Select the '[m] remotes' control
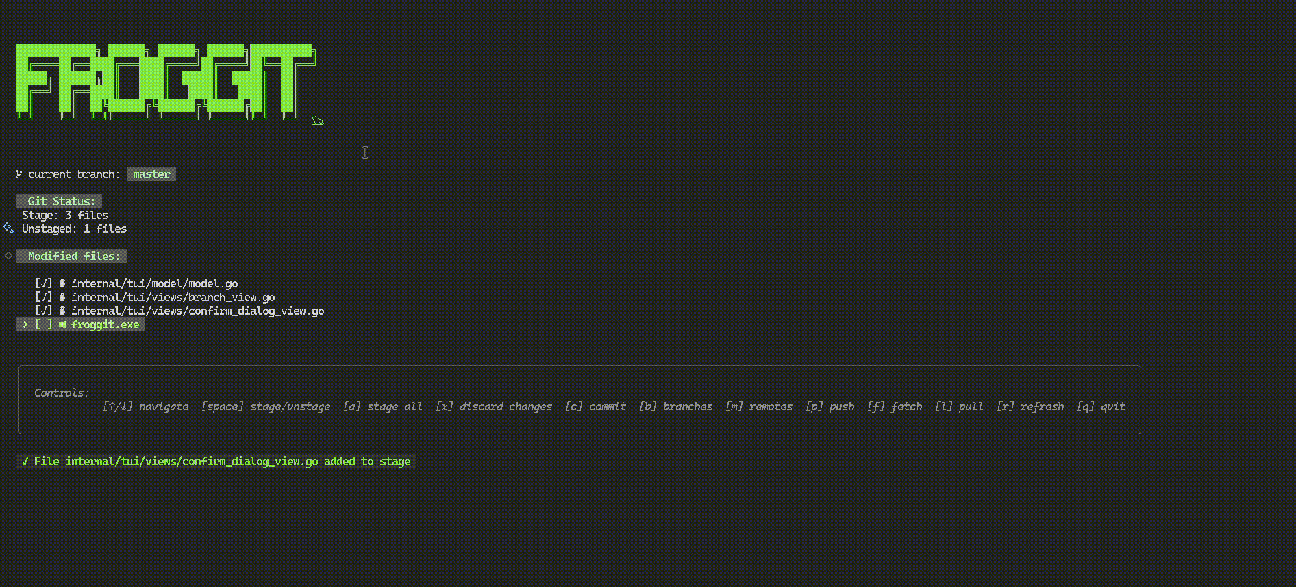1296x587 pixels. [759, 406]
